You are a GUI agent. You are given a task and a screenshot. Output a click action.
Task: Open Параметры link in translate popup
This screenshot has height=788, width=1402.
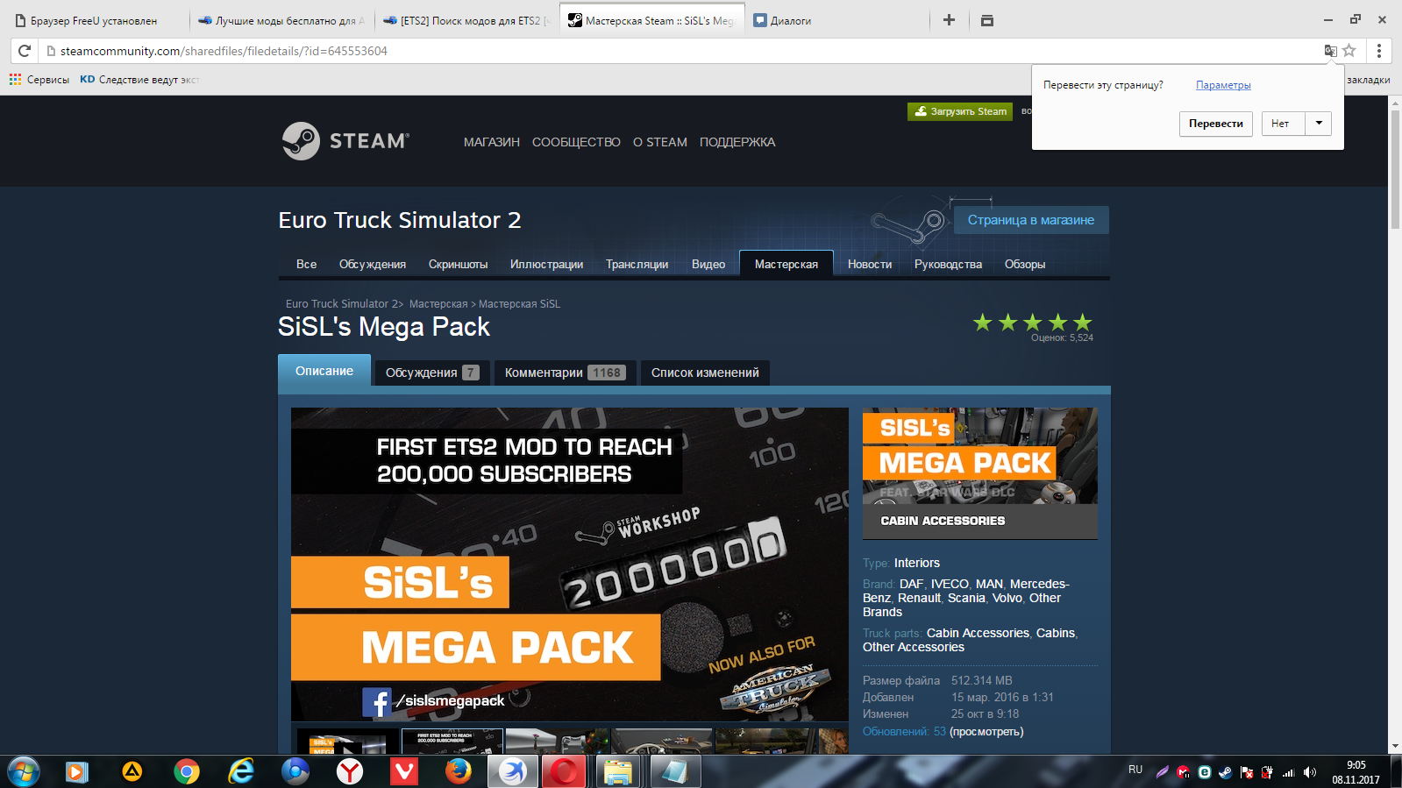point(1223,85)
